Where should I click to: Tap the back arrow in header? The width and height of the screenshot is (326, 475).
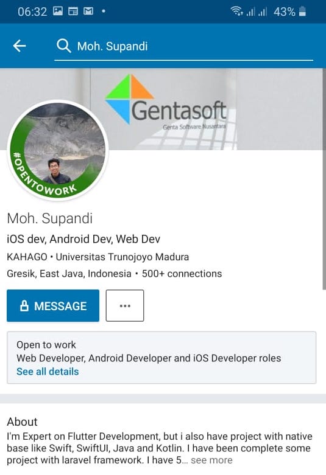pyautogui.click(x=19, y=46)
